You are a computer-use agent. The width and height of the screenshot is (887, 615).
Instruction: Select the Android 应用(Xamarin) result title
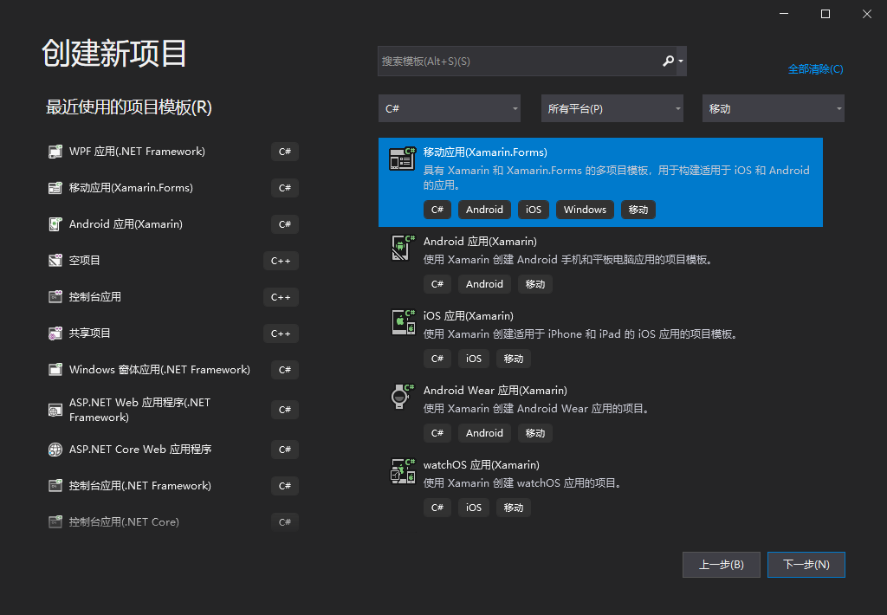(x=480, y=242)
